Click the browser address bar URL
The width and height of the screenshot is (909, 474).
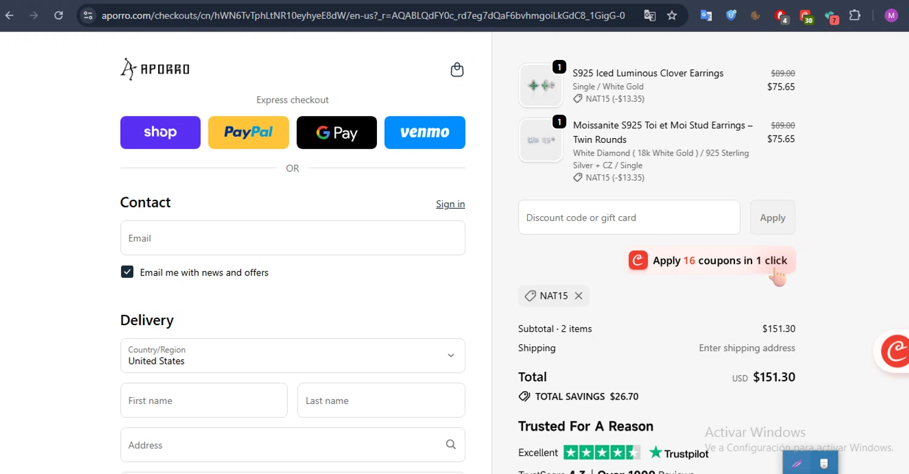click(x=364, y=15)
